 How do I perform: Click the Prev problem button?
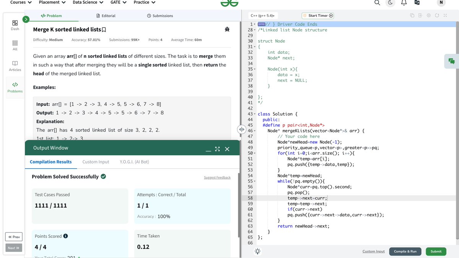coord(14,237)
